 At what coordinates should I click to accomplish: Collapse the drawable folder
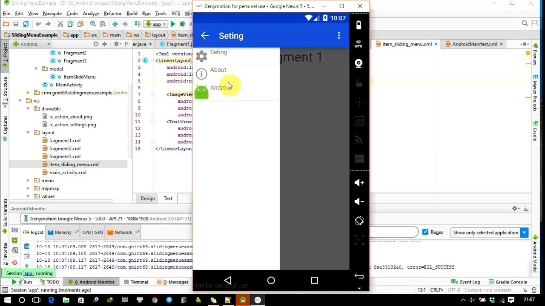click(x=28, y=109)
